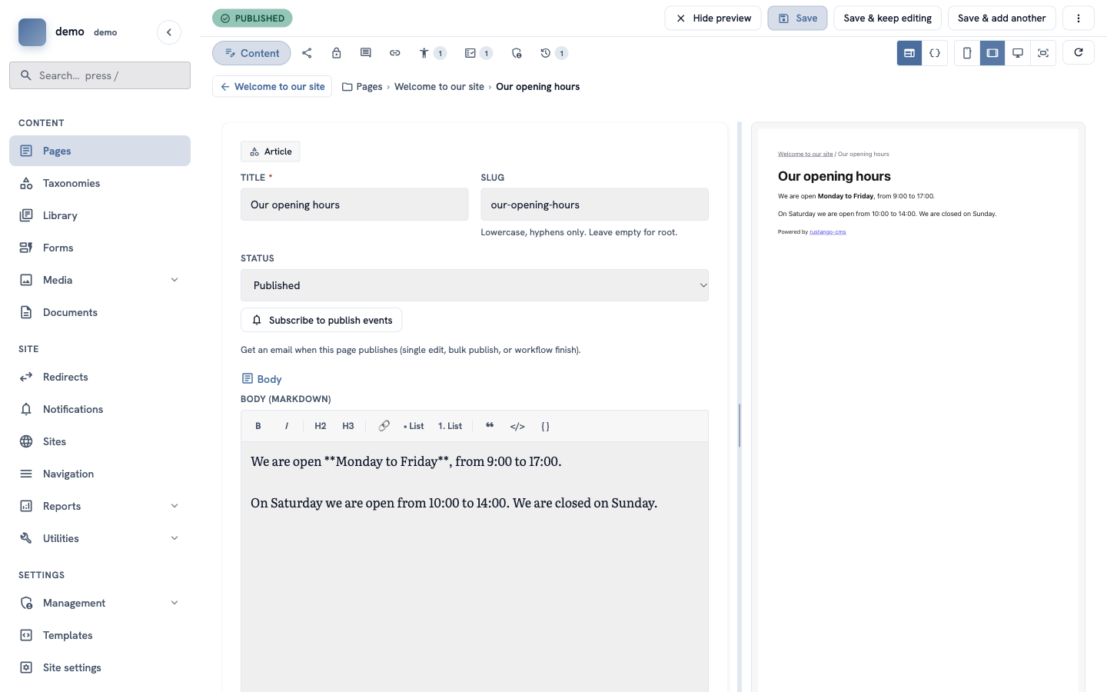The height and width of the screenshot is (692, 1107).
Task: Open Taxonomies in the sidebar
Action: coord(100,183)
